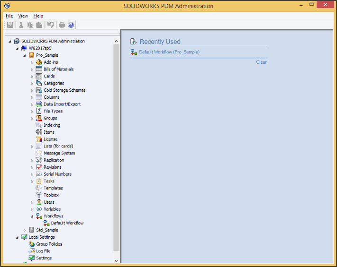Image resolution: width=337 pixels, height=267 pixels.
Task: Open the Help menu
Action: (38, 16)
